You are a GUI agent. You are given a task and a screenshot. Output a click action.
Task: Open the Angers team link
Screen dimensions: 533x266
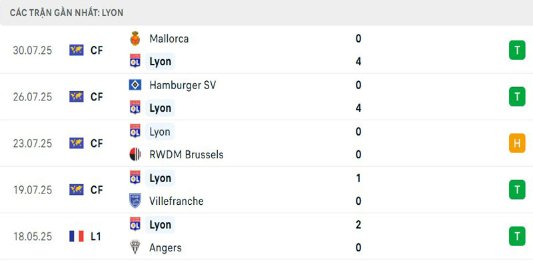point(166,247)
